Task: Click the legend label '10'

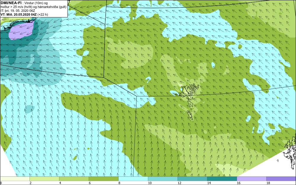Action: (x=150, y=183)
